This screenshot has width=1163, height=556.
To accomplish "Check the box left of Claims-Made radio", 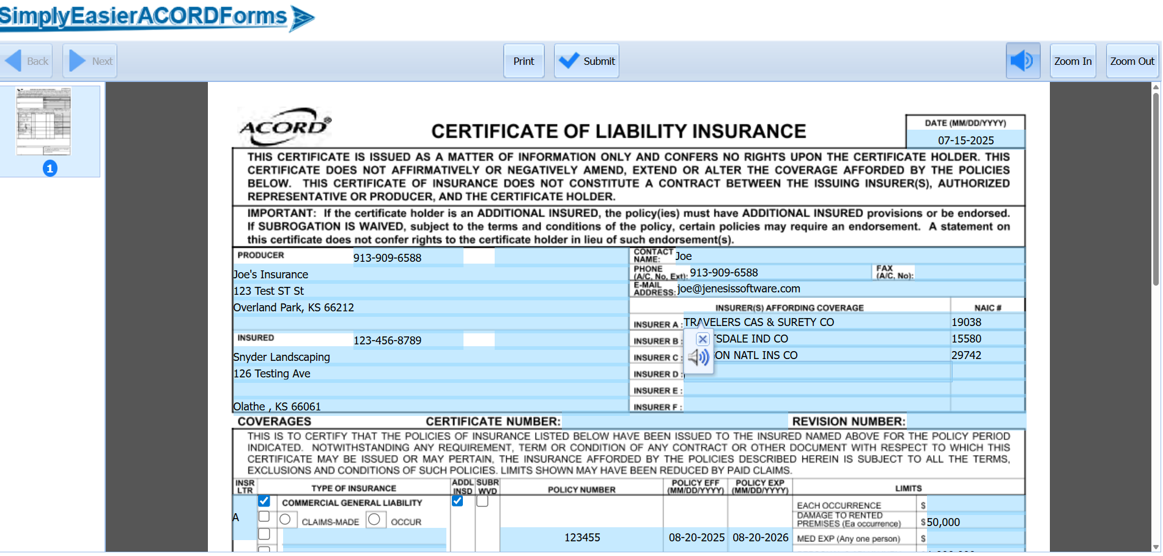I will click(264, 517).
